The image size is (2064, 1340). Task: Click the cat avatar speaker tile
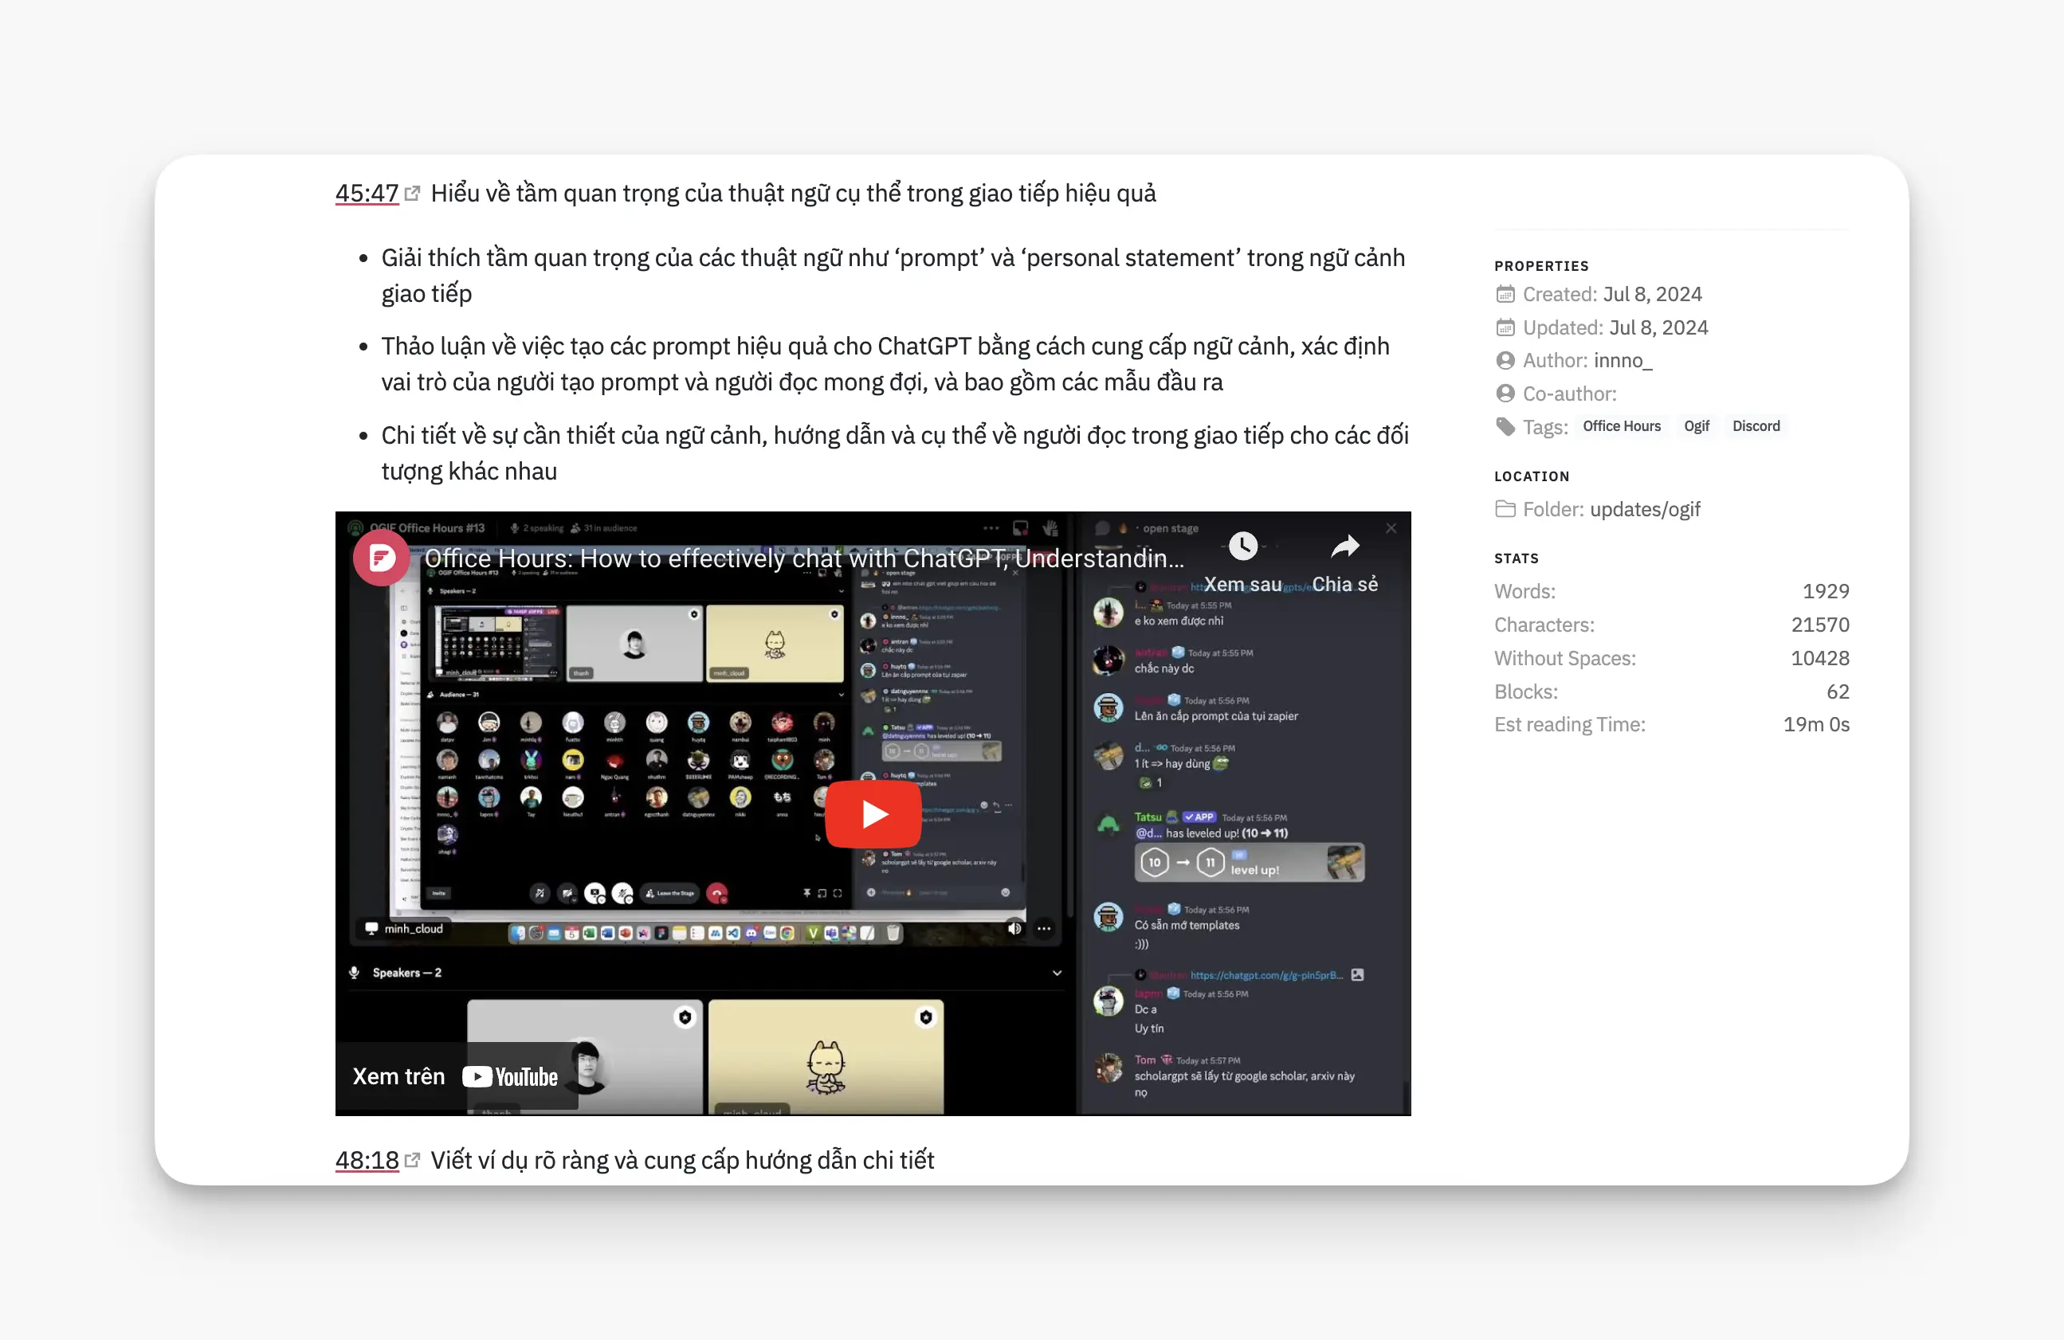[826, 1057]
